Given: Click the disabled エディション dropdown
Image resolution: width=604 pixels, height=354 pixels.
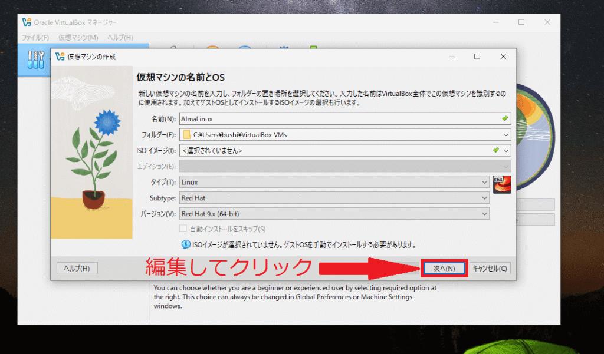Looking at the screenshot, I should (x=345, y=166).
